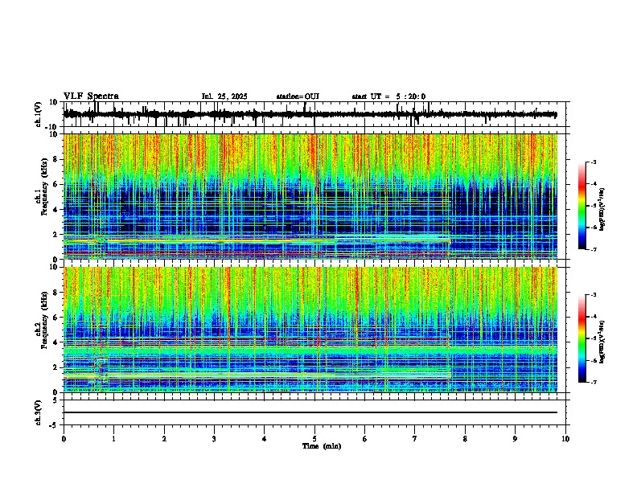Image resolution: width=637 pixels, height=492 pixels.
Task: Click the "Time (min)" axis title
Action: (322, 446)
